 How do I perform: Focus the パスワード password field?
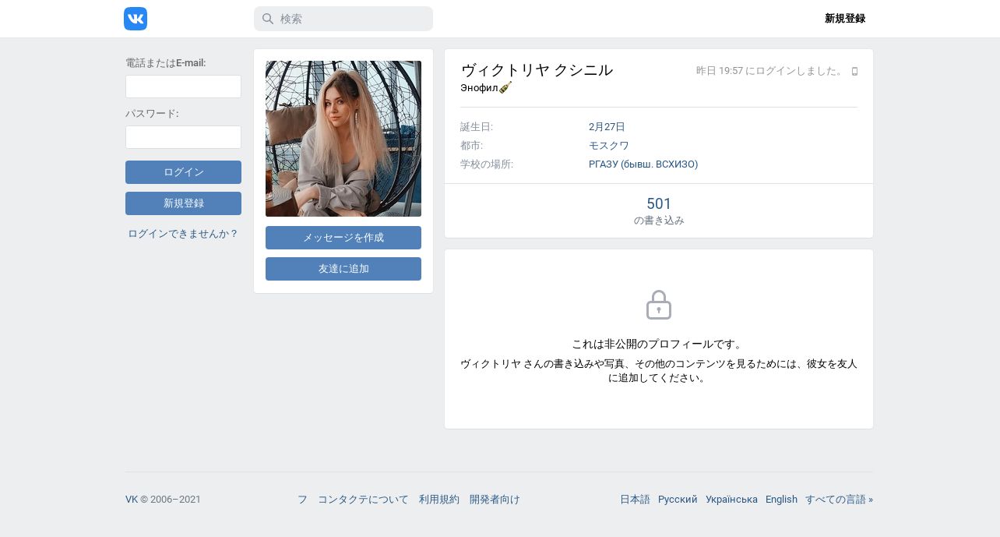183,137
